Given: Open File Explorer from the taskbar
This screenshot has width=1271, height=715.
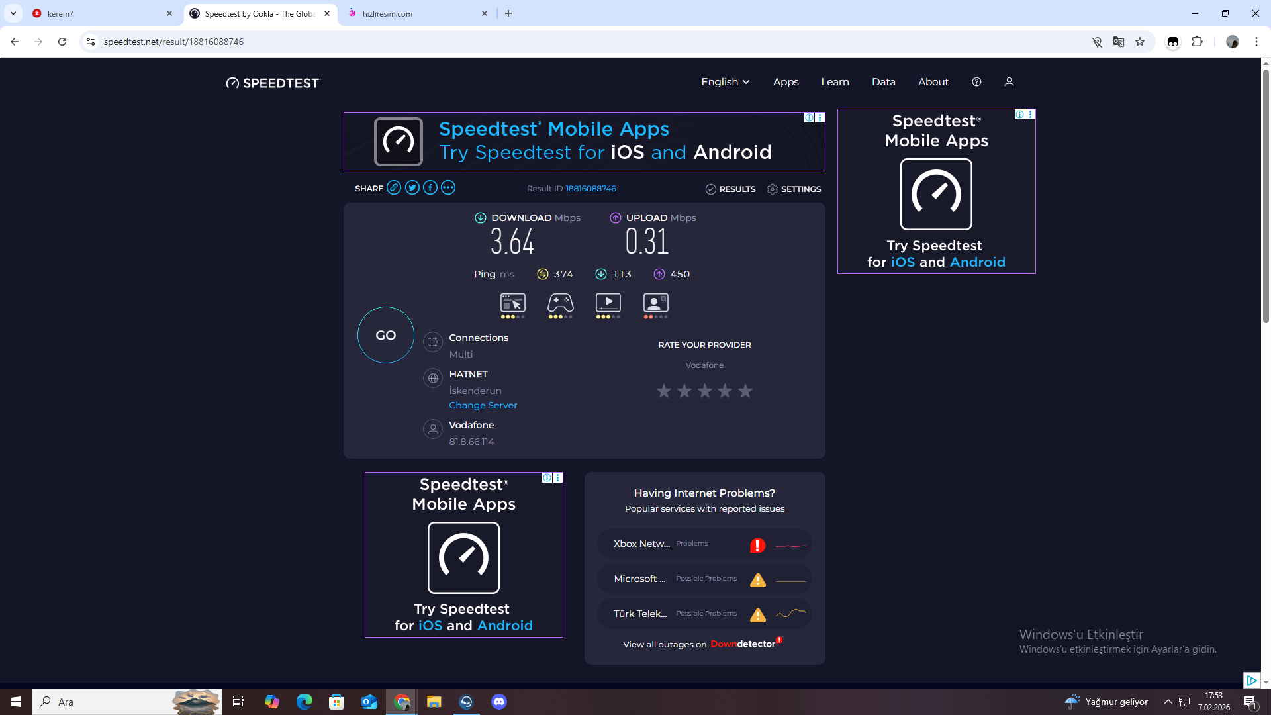Looking at the screenshot, I should coord(434,702).
